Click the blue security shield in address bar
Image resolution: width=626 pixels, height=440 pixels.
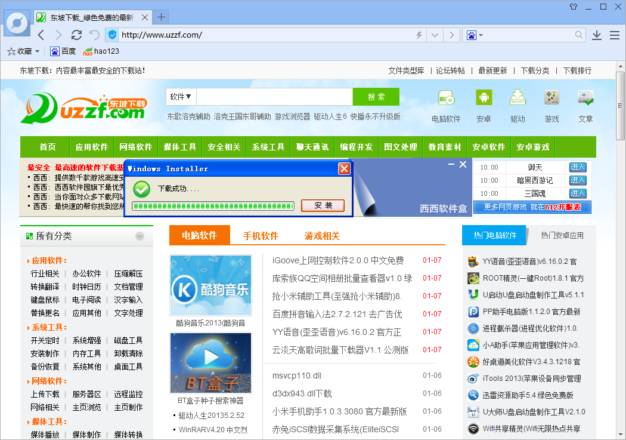113,35
